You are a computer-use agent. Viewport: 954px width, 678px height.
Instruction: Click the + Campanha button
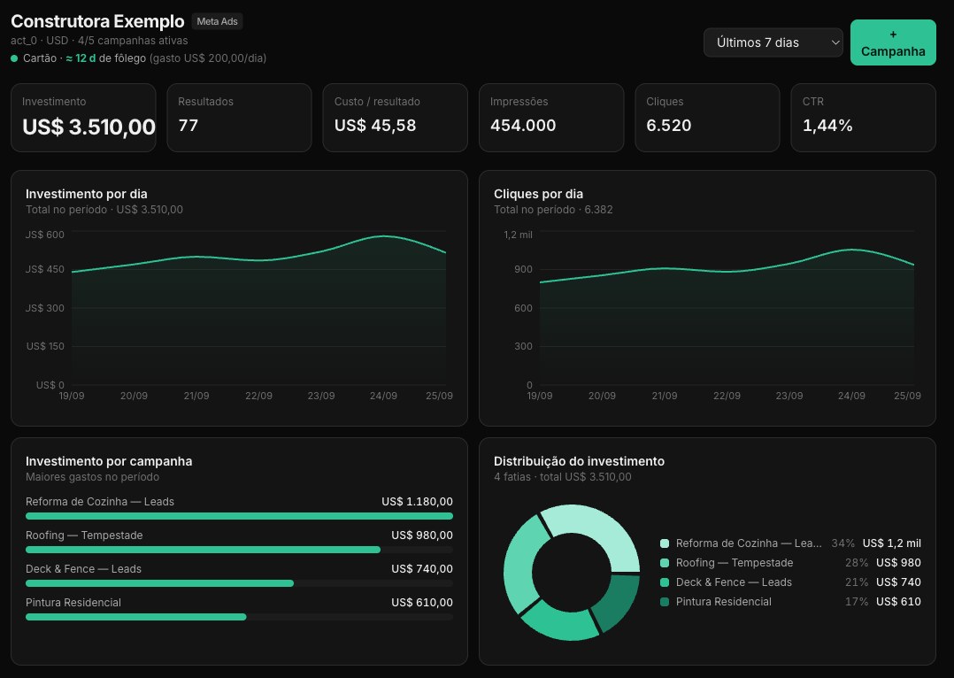click(x=893, y=42)
